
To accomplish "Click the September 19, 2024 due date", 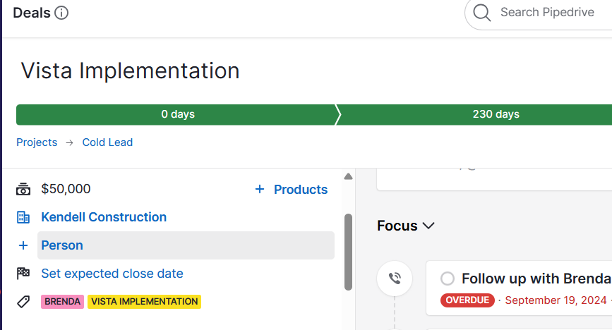I will [x=556, y=300].
